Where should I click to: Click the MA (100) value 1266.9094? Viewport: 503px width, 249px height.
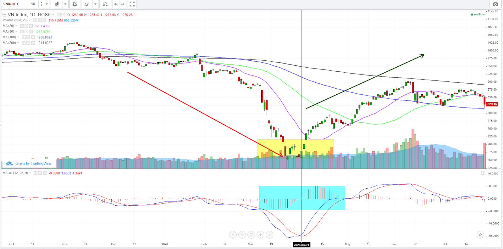(45, 37)
